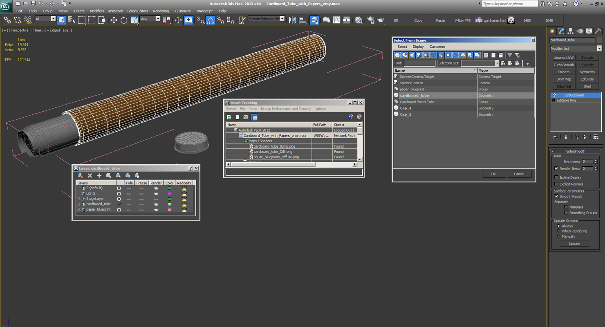The height and width of the screenshot is (327, 605).
Task: Click the Cancel button in Select From Scene
Action: pyautogui.click(x=519, y=174)
